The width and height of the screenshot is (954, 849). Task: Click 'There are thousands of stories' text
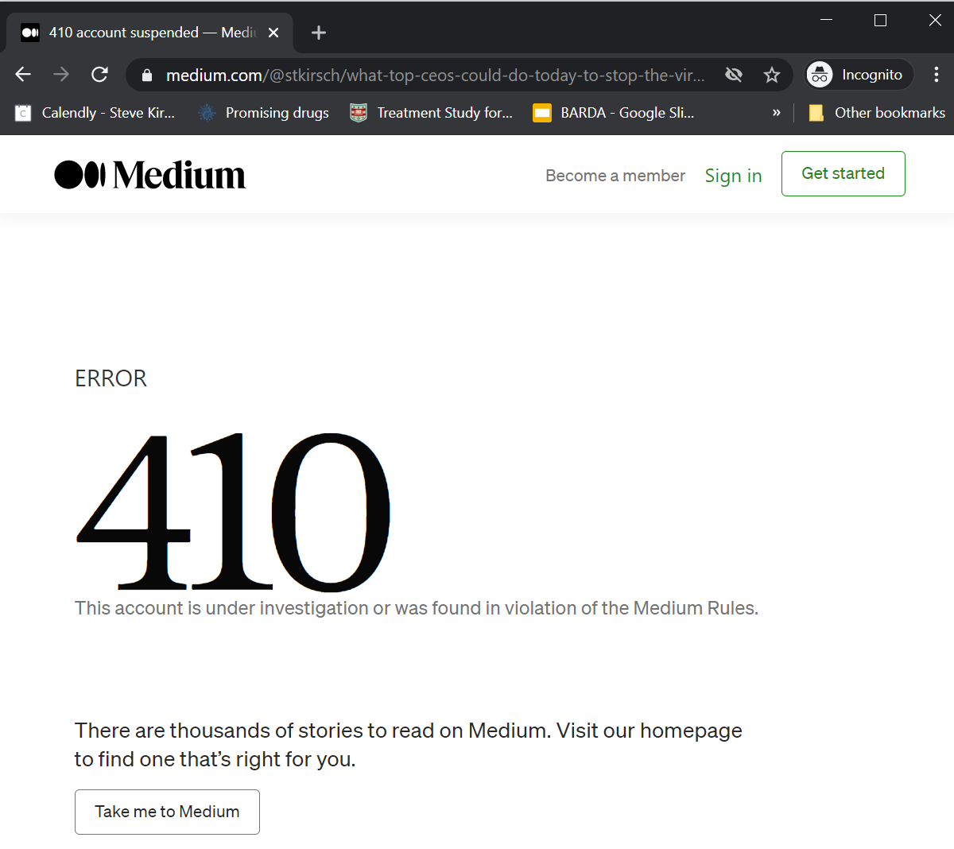[x=409, y=745]
